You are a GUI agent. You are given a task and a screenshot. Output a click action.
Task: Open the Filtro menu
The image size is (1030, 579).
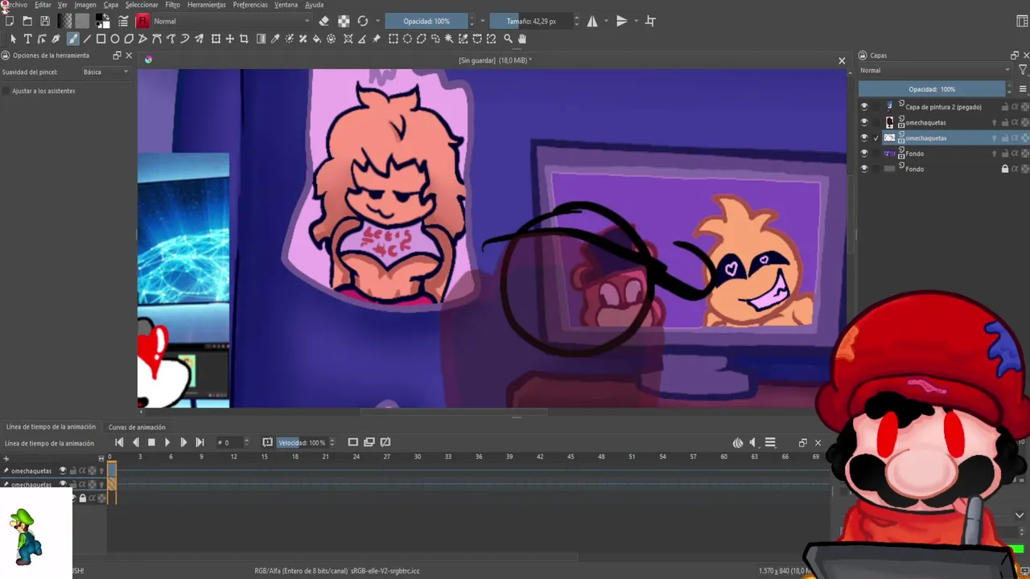[172, 5]
